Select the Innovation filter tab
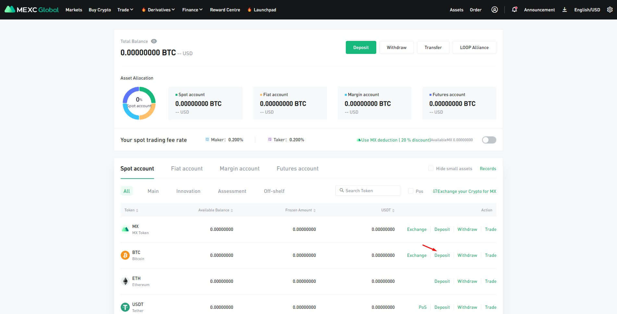617x314 pixels. (x=188, y=191)
